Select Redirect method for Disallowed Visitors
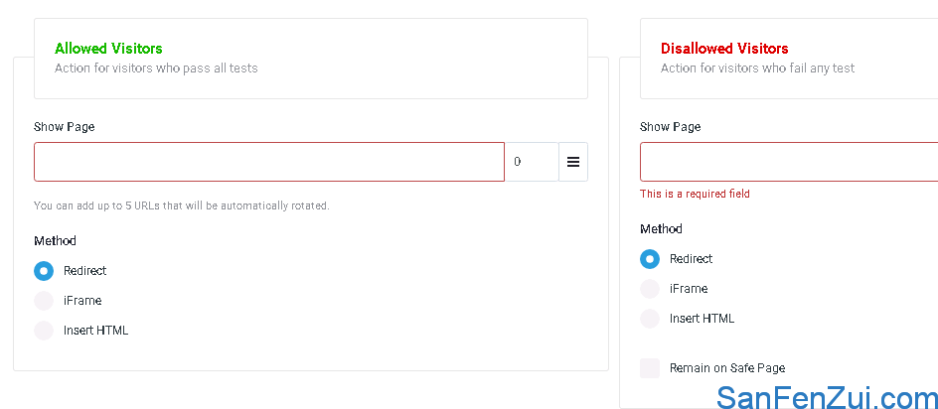Viewport: 938px width, 409px height. point(650,259)
